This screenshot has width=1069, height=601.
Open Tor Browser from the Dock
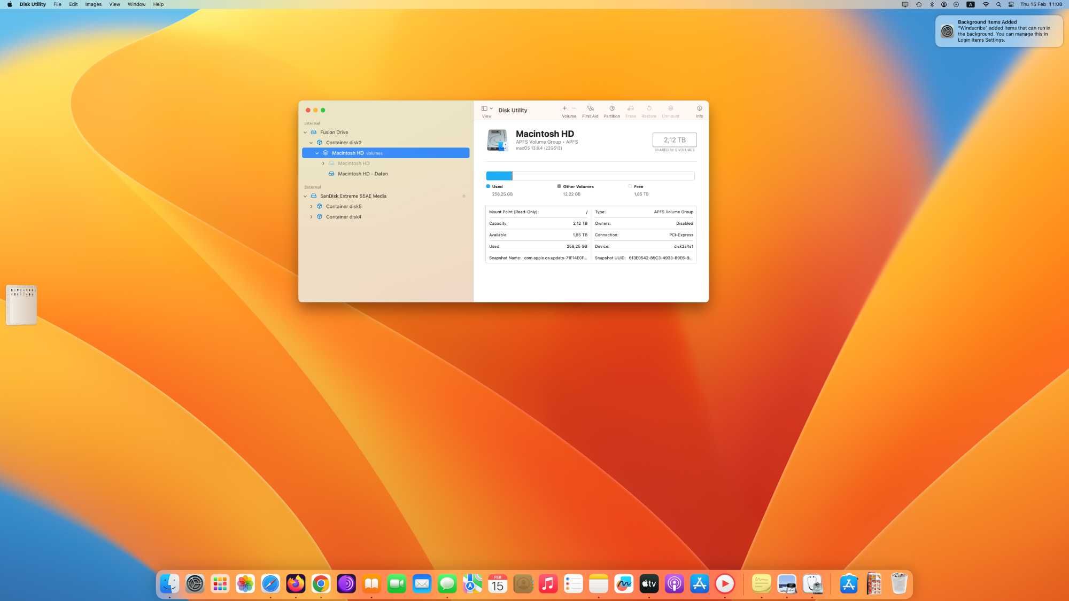coord(346,584)
